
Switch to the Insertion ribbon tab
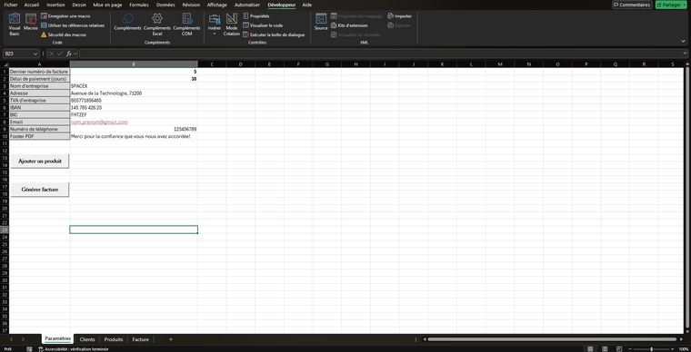tap(55, 5)
